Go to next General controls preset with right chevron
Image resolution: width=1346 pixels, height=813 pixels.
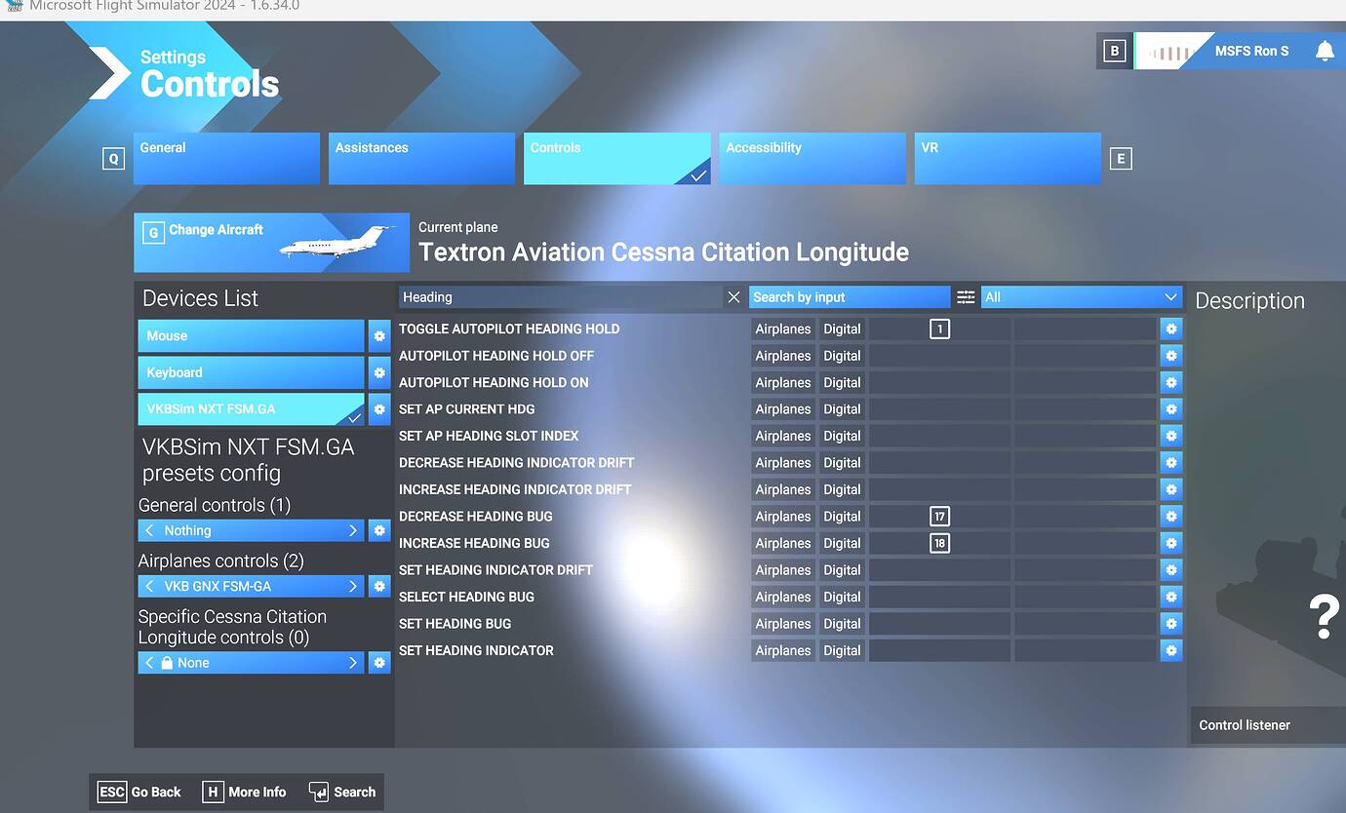coord(353,531)
